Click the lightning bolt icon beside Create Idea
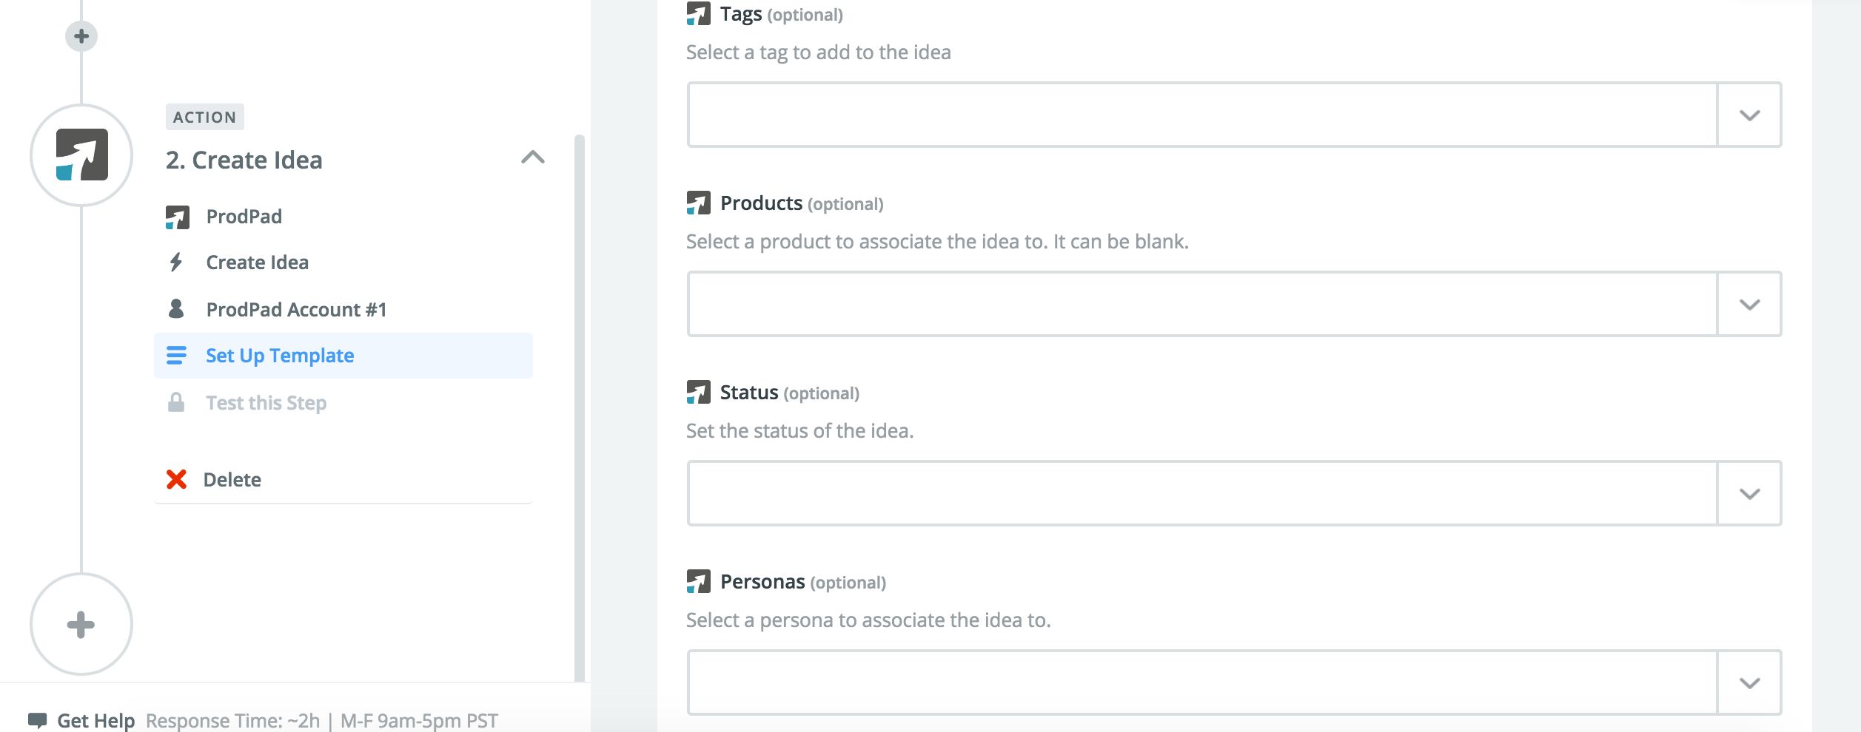Screen dimensions: 1861x732 176,262
